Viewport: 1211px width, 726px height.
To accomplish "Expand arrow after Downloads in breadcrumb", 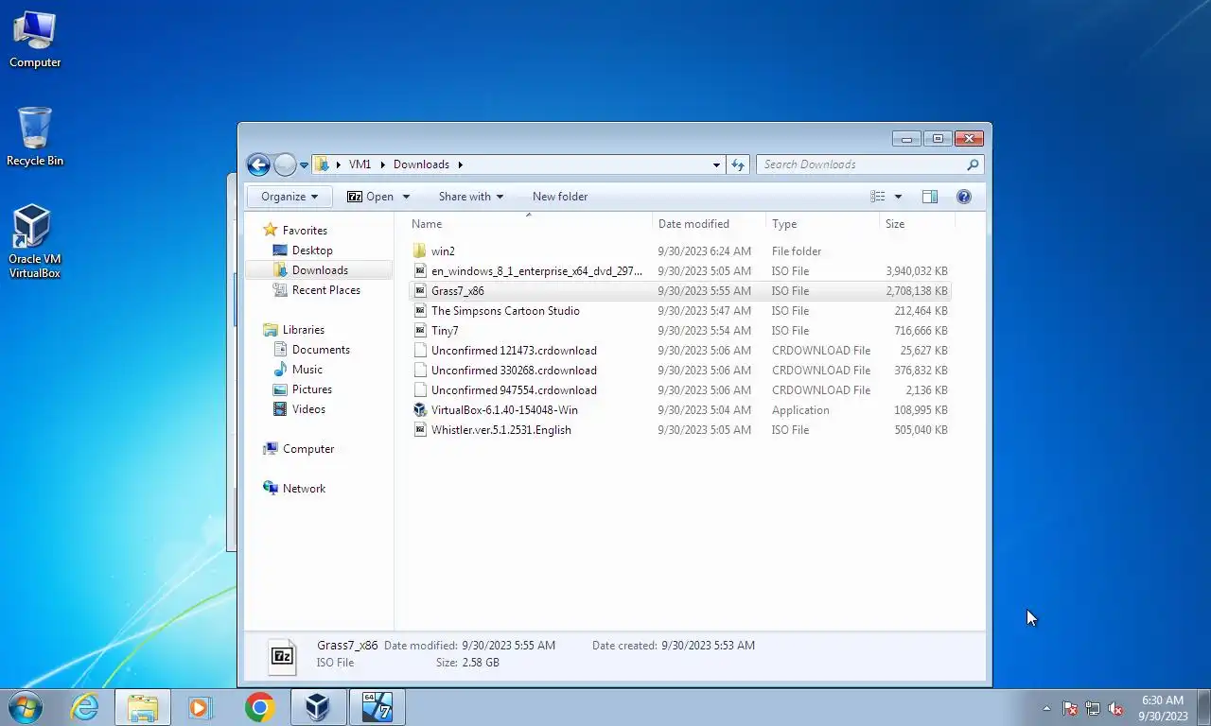I will [461, 164].
